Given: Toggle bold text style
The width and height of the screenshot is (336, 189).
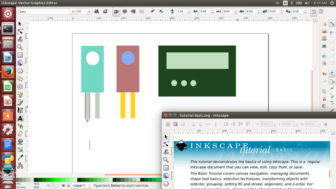Looking at the screenshot, I should click(x=97, y=12).
